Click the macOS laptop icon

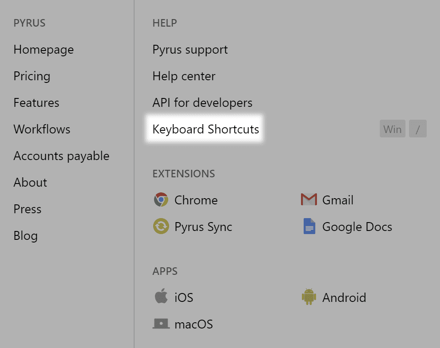[x=162, y=324]
